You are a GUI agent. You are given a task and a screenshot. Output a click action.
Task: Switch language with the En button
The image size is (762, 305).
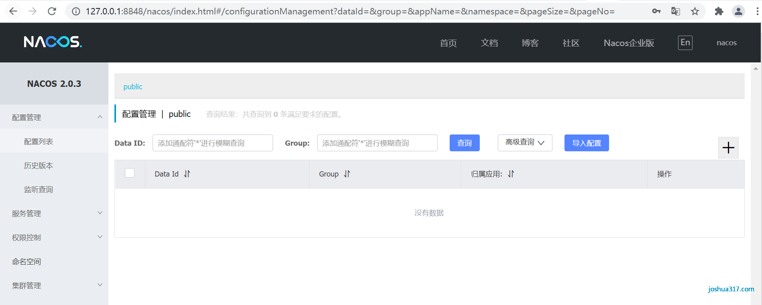[685, 43]
